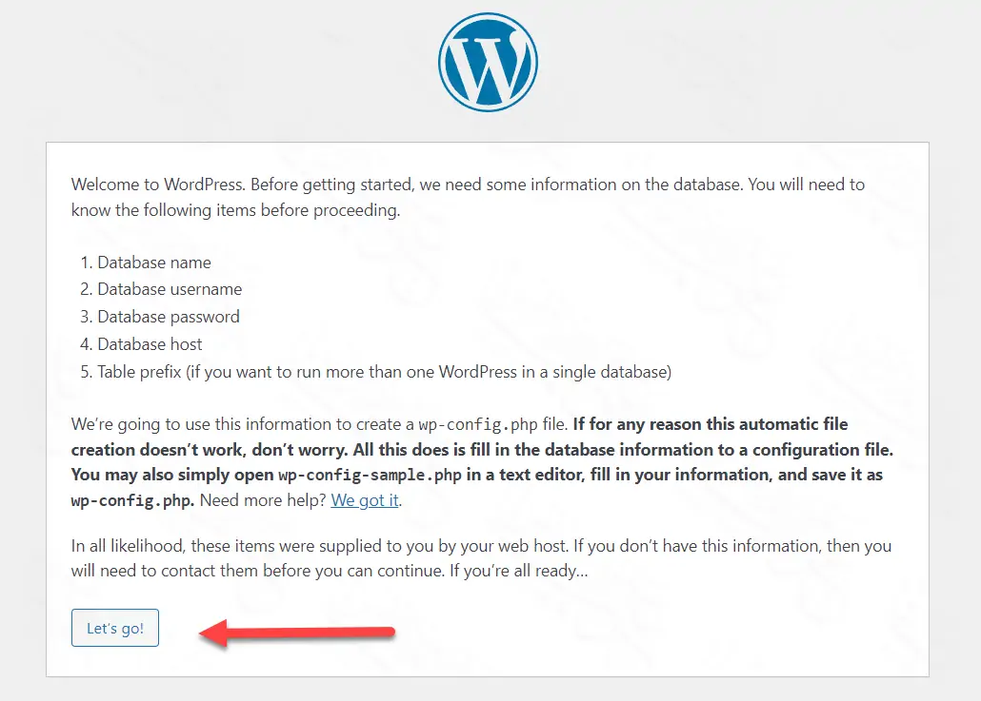Click "know the following items before proceeding" text

(x=235, y=210)
